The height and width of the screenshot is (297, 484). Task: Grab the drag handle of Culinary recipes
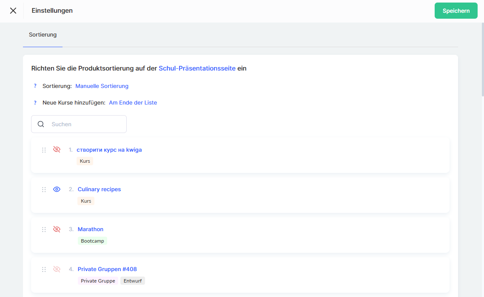coord(44,190)
